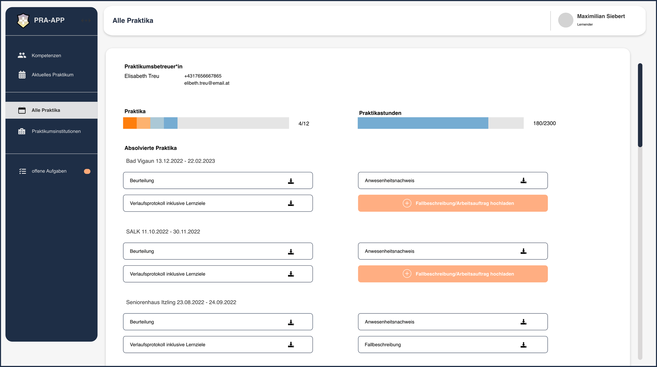Download SALK Beurteilung via its icon
This screenshot has height=367, width=657.
[291, 251]
